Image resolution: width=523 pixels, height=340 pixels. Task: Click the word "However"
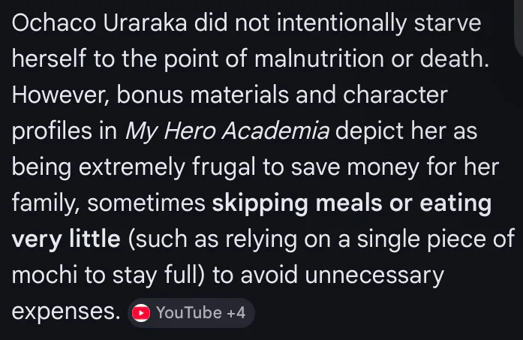61,95
